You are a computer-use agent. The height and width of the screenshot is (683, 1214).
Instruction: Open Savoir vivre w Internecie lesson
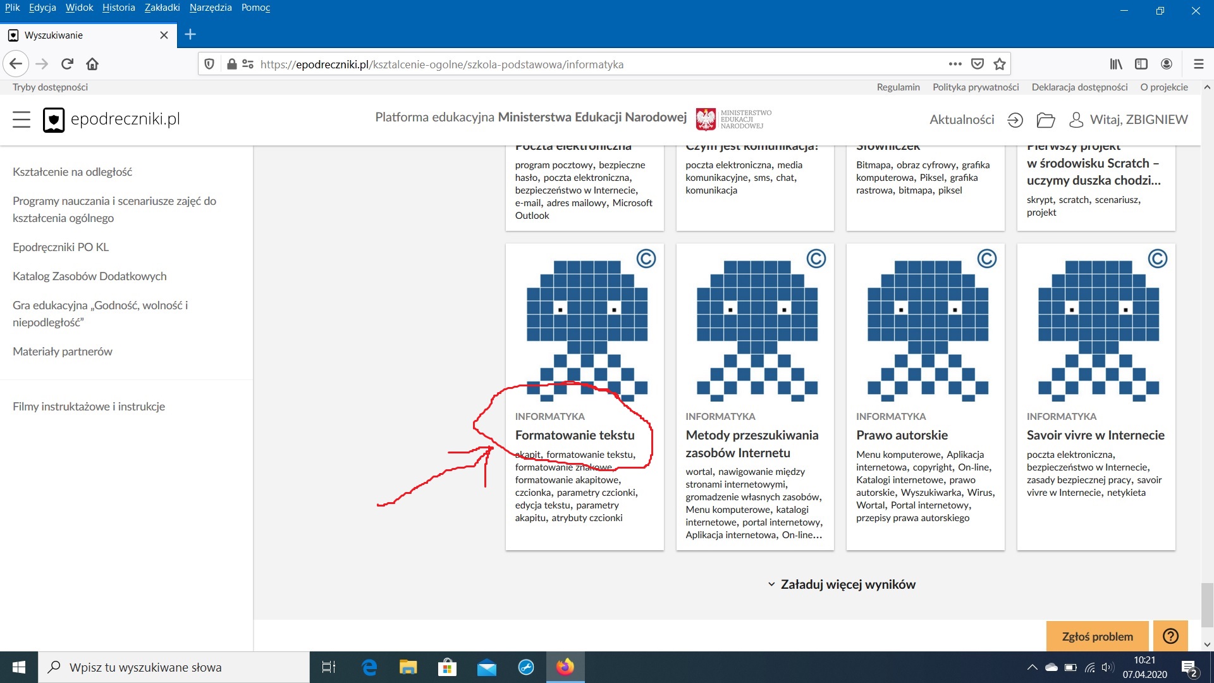(x=1095, y=435)
